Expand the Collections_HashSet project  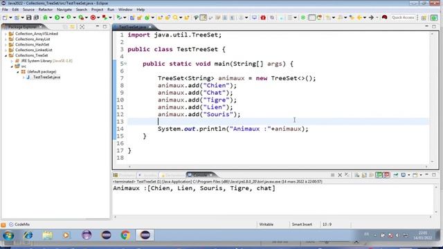(x=6, y=44)
